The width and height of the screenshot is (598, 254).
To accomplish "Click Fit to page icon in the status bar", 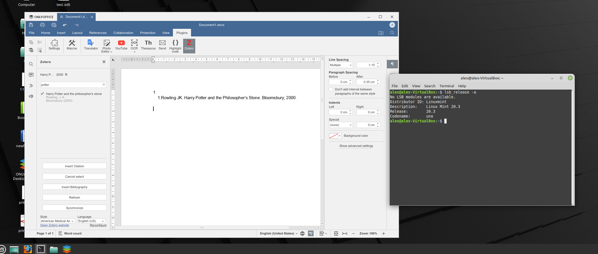I will (x=336, y=233).
